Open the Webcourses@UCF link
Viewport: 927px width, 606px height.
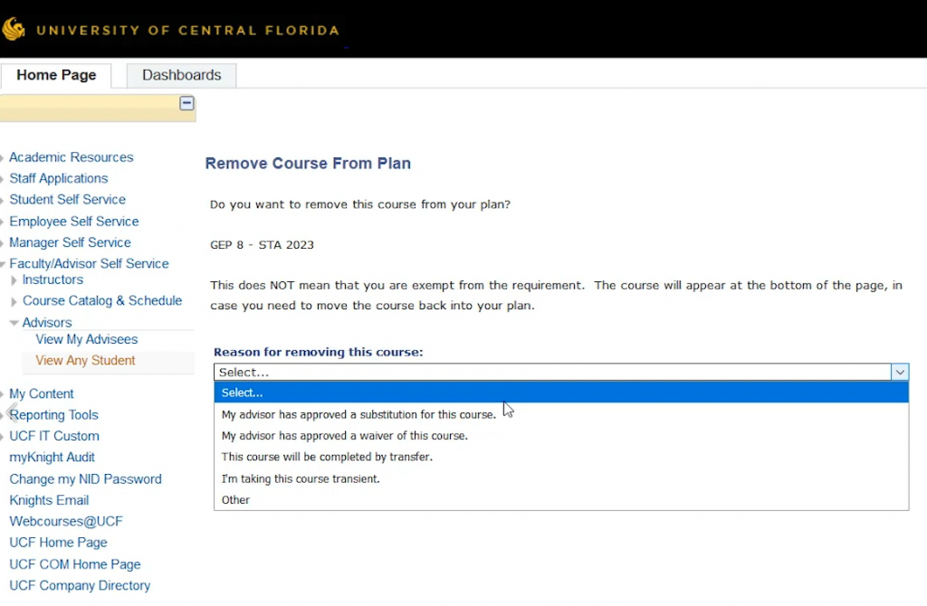point(65,521)
